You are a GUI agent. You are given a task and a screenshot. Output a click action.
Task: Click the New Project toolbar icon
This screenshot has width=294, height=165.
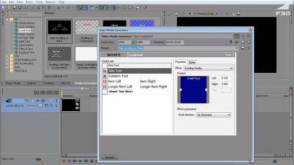(4, 8)
